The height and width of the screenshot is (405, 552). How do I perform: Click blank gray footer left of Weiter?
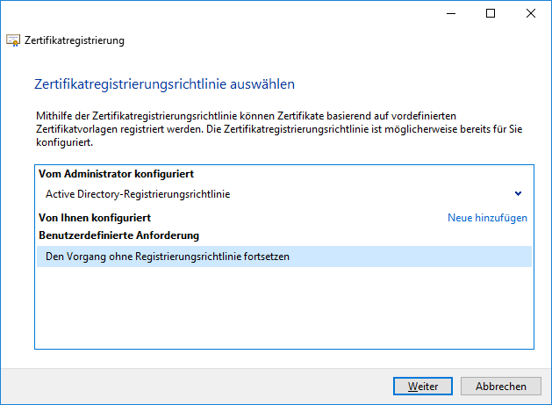pyautogui.click(x=197, y=387)
